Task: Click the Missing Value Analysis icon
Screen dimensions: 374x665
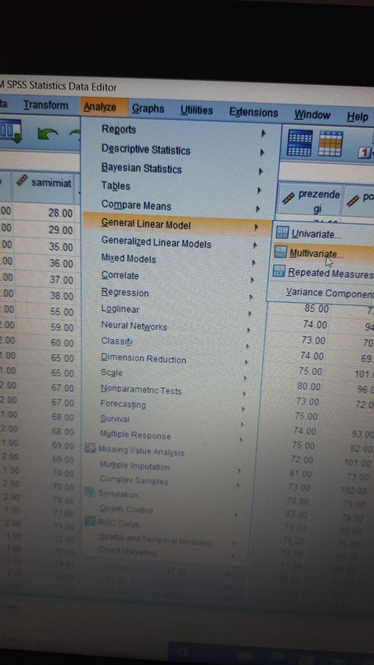Action: (90, 448)
